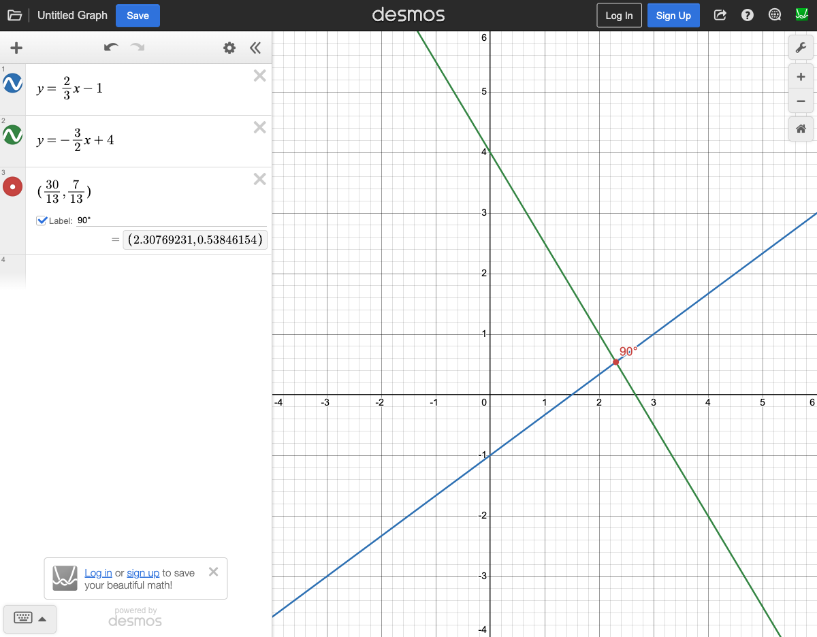Save the graph
The width and height of the screenshot is (817, 637).
(138, 15)
